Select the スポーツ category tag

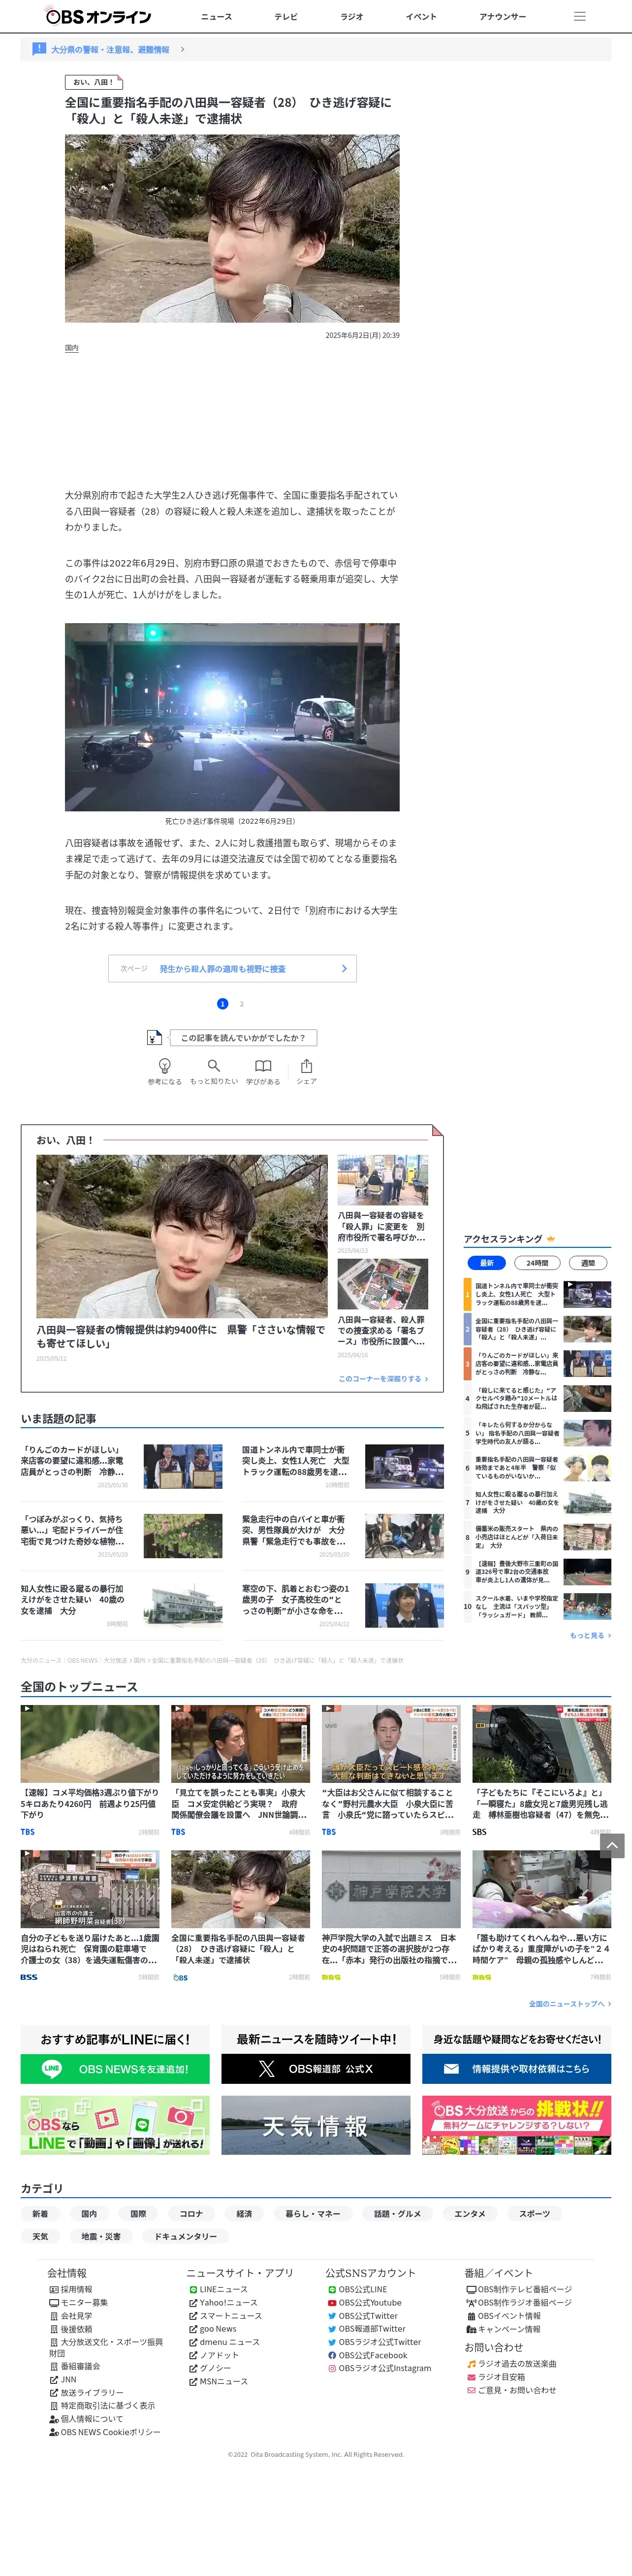pos(534,2213)
